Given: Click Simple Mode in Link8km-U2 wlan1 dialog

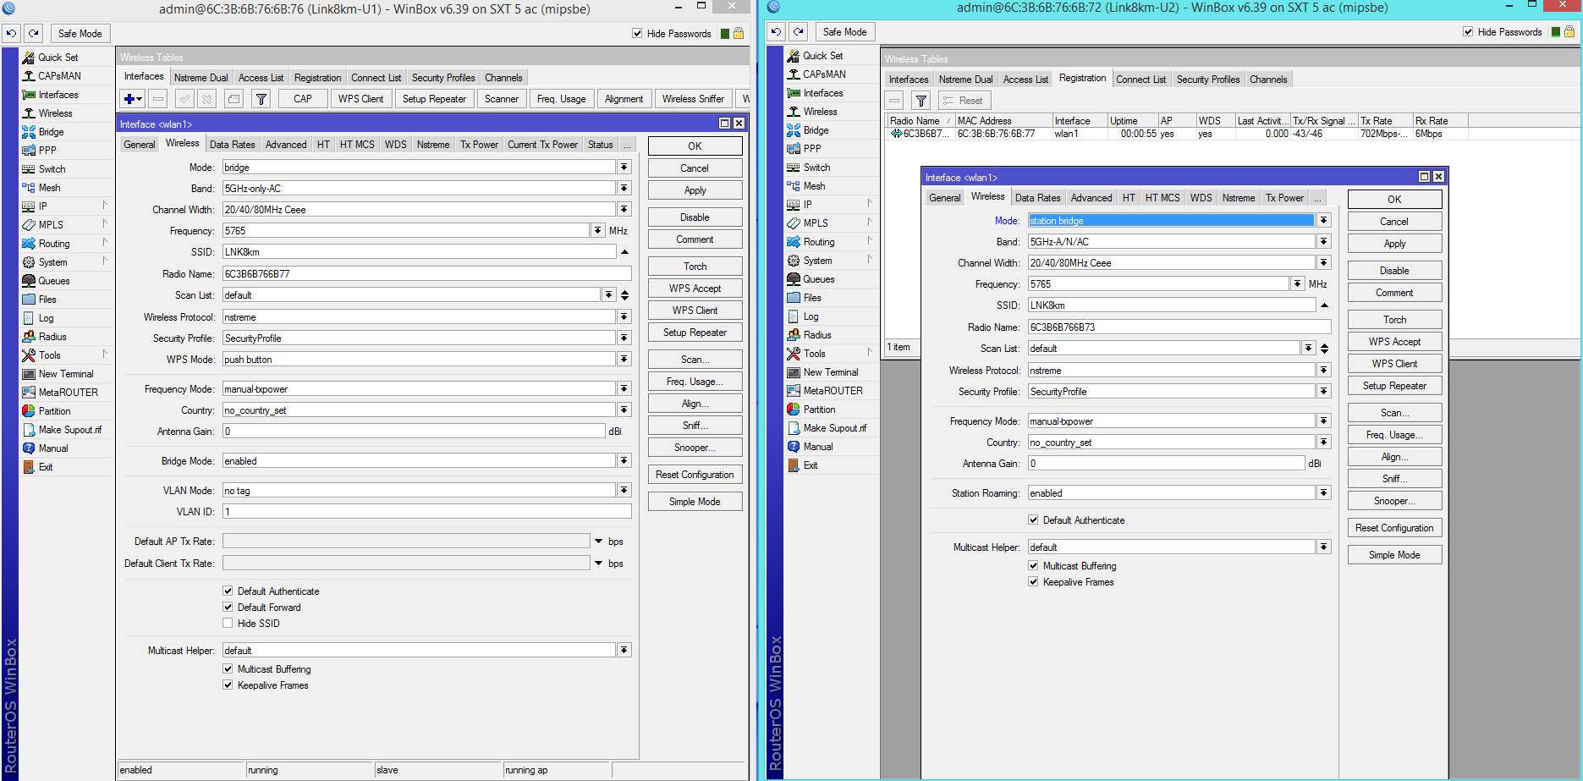Looking at the screenshot, I should point(1395,555).
